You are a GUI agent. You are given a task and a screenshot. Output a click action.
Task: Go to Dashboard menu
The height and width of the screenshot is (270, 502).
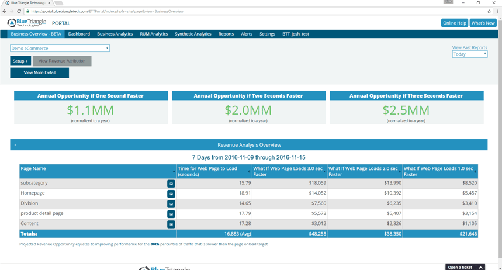(x=79, y=34)
